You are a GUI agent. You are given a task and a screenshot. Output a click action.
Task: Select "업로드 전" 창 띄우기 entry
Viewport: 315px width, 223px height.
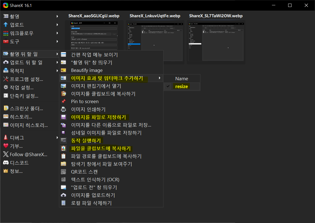click(111, 187)
